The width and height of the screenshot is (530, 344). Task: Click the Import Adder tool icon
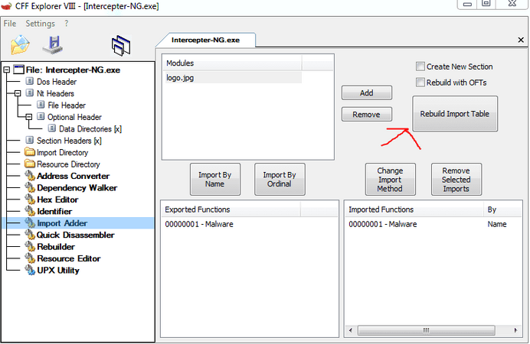(30, 223)
